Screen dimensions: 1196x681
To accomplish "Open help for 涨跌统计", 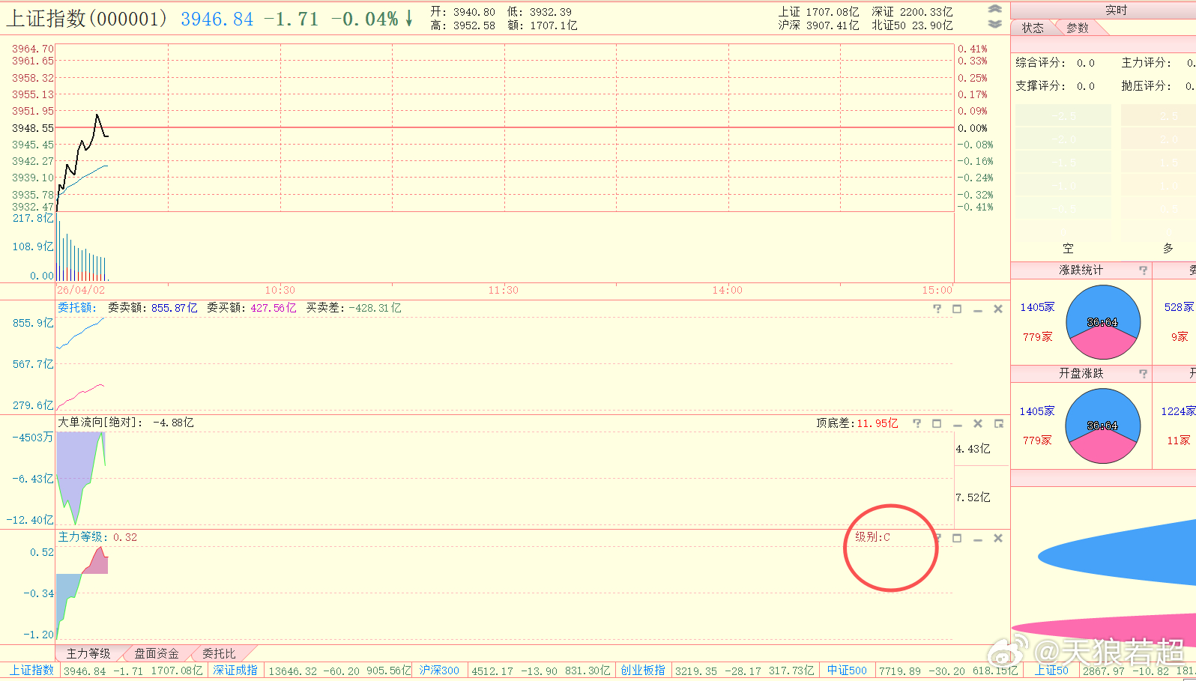I will tap(1143, 270).
